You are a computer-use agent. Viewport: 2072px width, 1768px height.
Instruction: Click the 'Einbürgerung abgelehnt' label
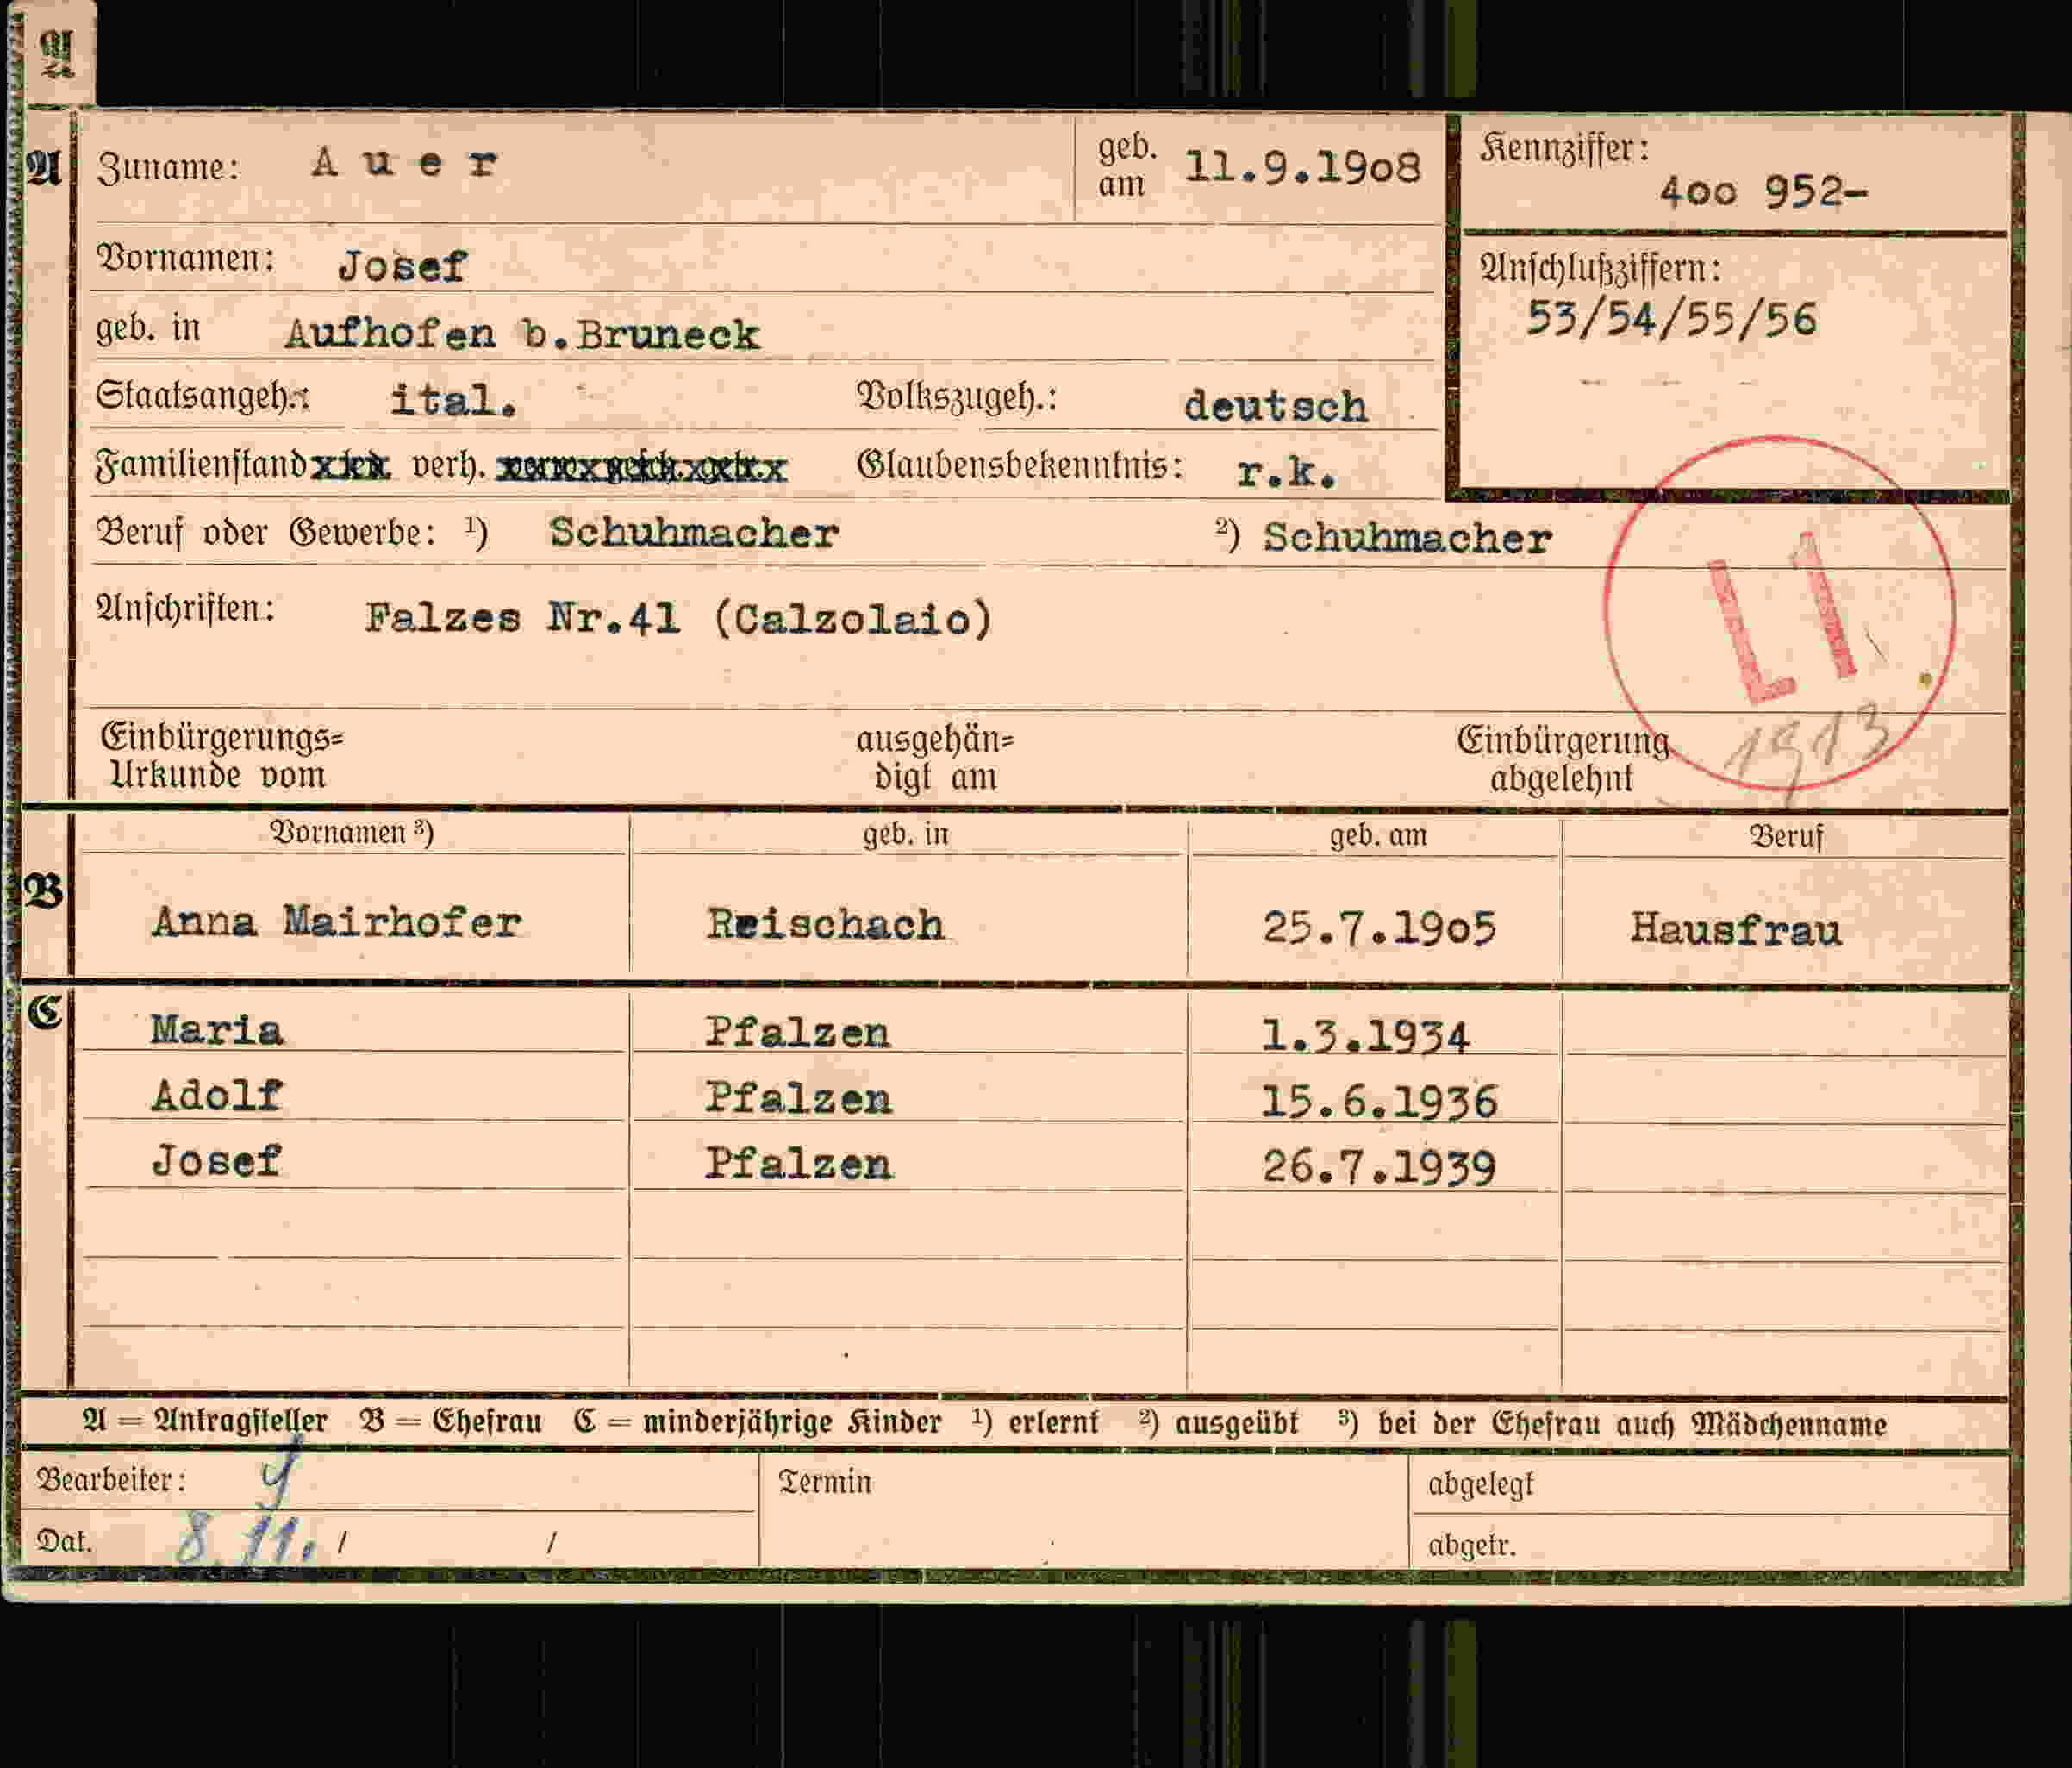[1563, 759]
